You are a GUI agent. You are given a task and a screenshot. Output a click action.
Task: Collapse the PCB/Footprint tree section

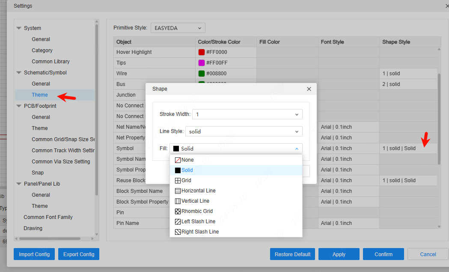click(x=19, y=106)
